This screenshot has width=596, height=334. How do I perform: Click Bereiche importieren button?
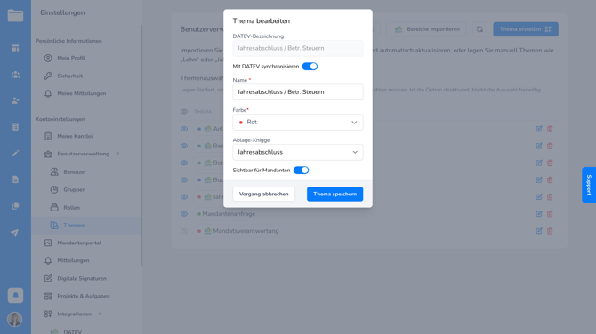[426, 29]
